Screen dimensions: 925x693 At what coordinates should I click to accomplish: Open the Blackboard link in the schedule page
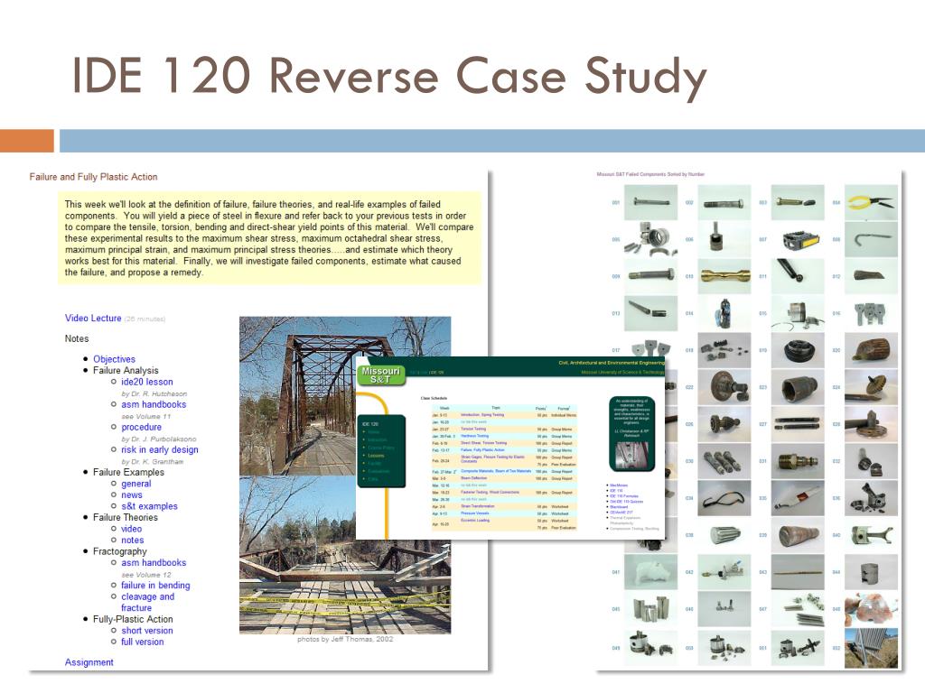click(x=619, y=507)
